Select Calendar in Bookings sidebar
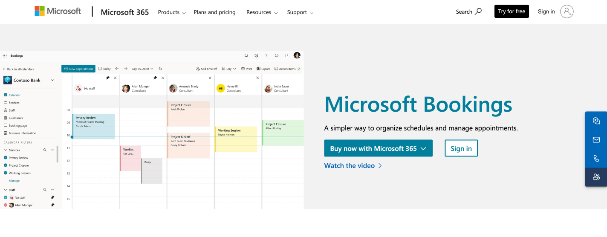This screenshot has height=237, width=607. [x=12, y=95]
